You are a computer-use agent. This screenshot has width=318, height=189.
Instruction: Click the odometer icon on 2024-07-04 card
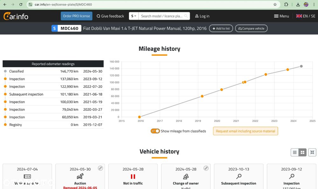tap(27, 176)
